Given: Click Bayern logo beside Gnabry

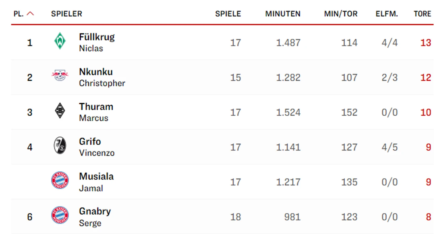Looking at the screenshot, I should coord(60,216).
